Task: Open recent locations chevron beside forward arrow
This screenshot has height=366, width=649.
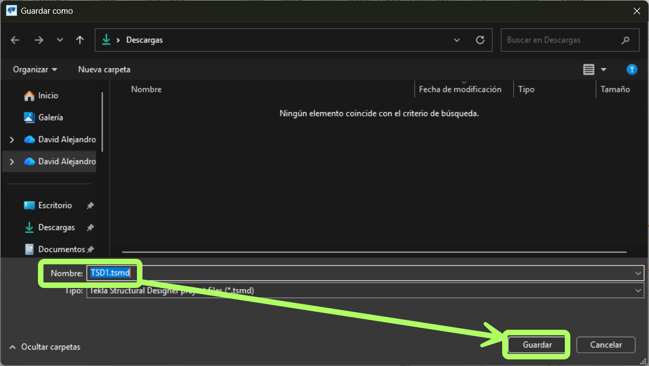Action: click(60, 40)
